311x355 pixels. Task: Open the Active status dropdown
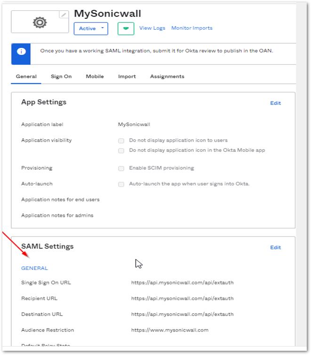tap(91, 29)
